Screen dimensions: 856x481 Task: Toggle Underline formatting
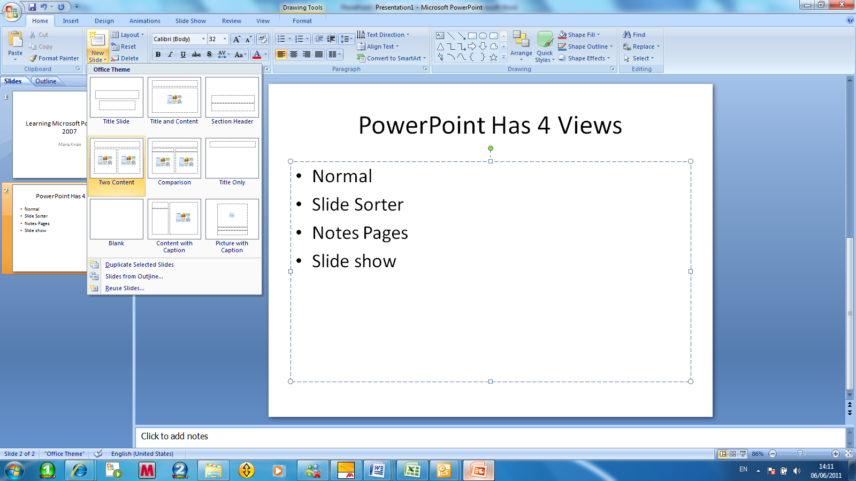click(183, 55)
